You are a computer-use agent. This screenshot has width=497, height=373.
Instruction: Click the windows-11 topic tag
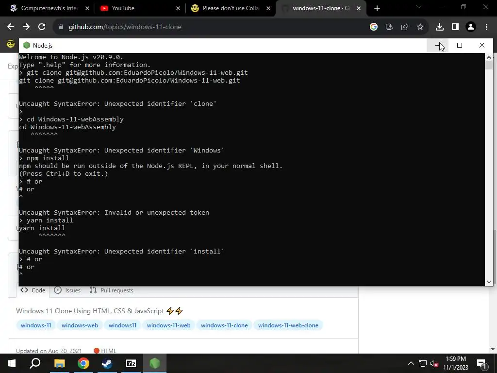tap(36, 325)
